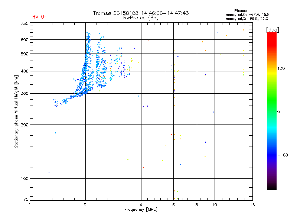Click the y-axis label '200'
Viewport: 297px width, 223px height.
tap(25, 125)
